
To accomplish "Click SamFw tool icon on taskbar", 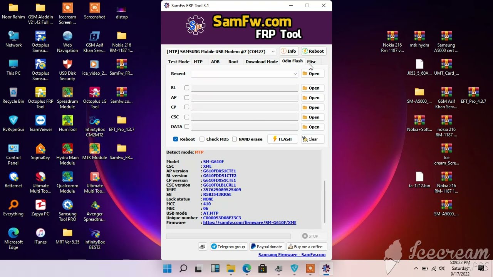I will point(326,269).
